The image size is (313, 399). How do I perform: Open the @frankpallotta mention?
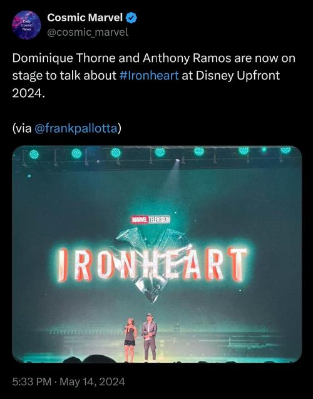[76, 128]
